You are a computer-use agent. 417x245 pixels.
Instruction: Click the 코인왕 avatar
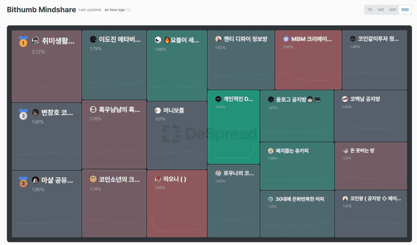(345, 198)
